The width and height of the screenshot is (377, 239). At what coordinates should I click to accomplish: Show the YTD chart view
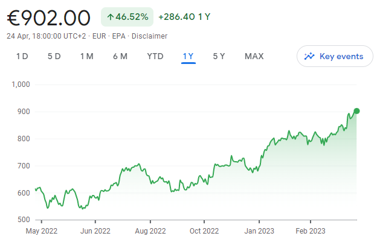(155, 57)
